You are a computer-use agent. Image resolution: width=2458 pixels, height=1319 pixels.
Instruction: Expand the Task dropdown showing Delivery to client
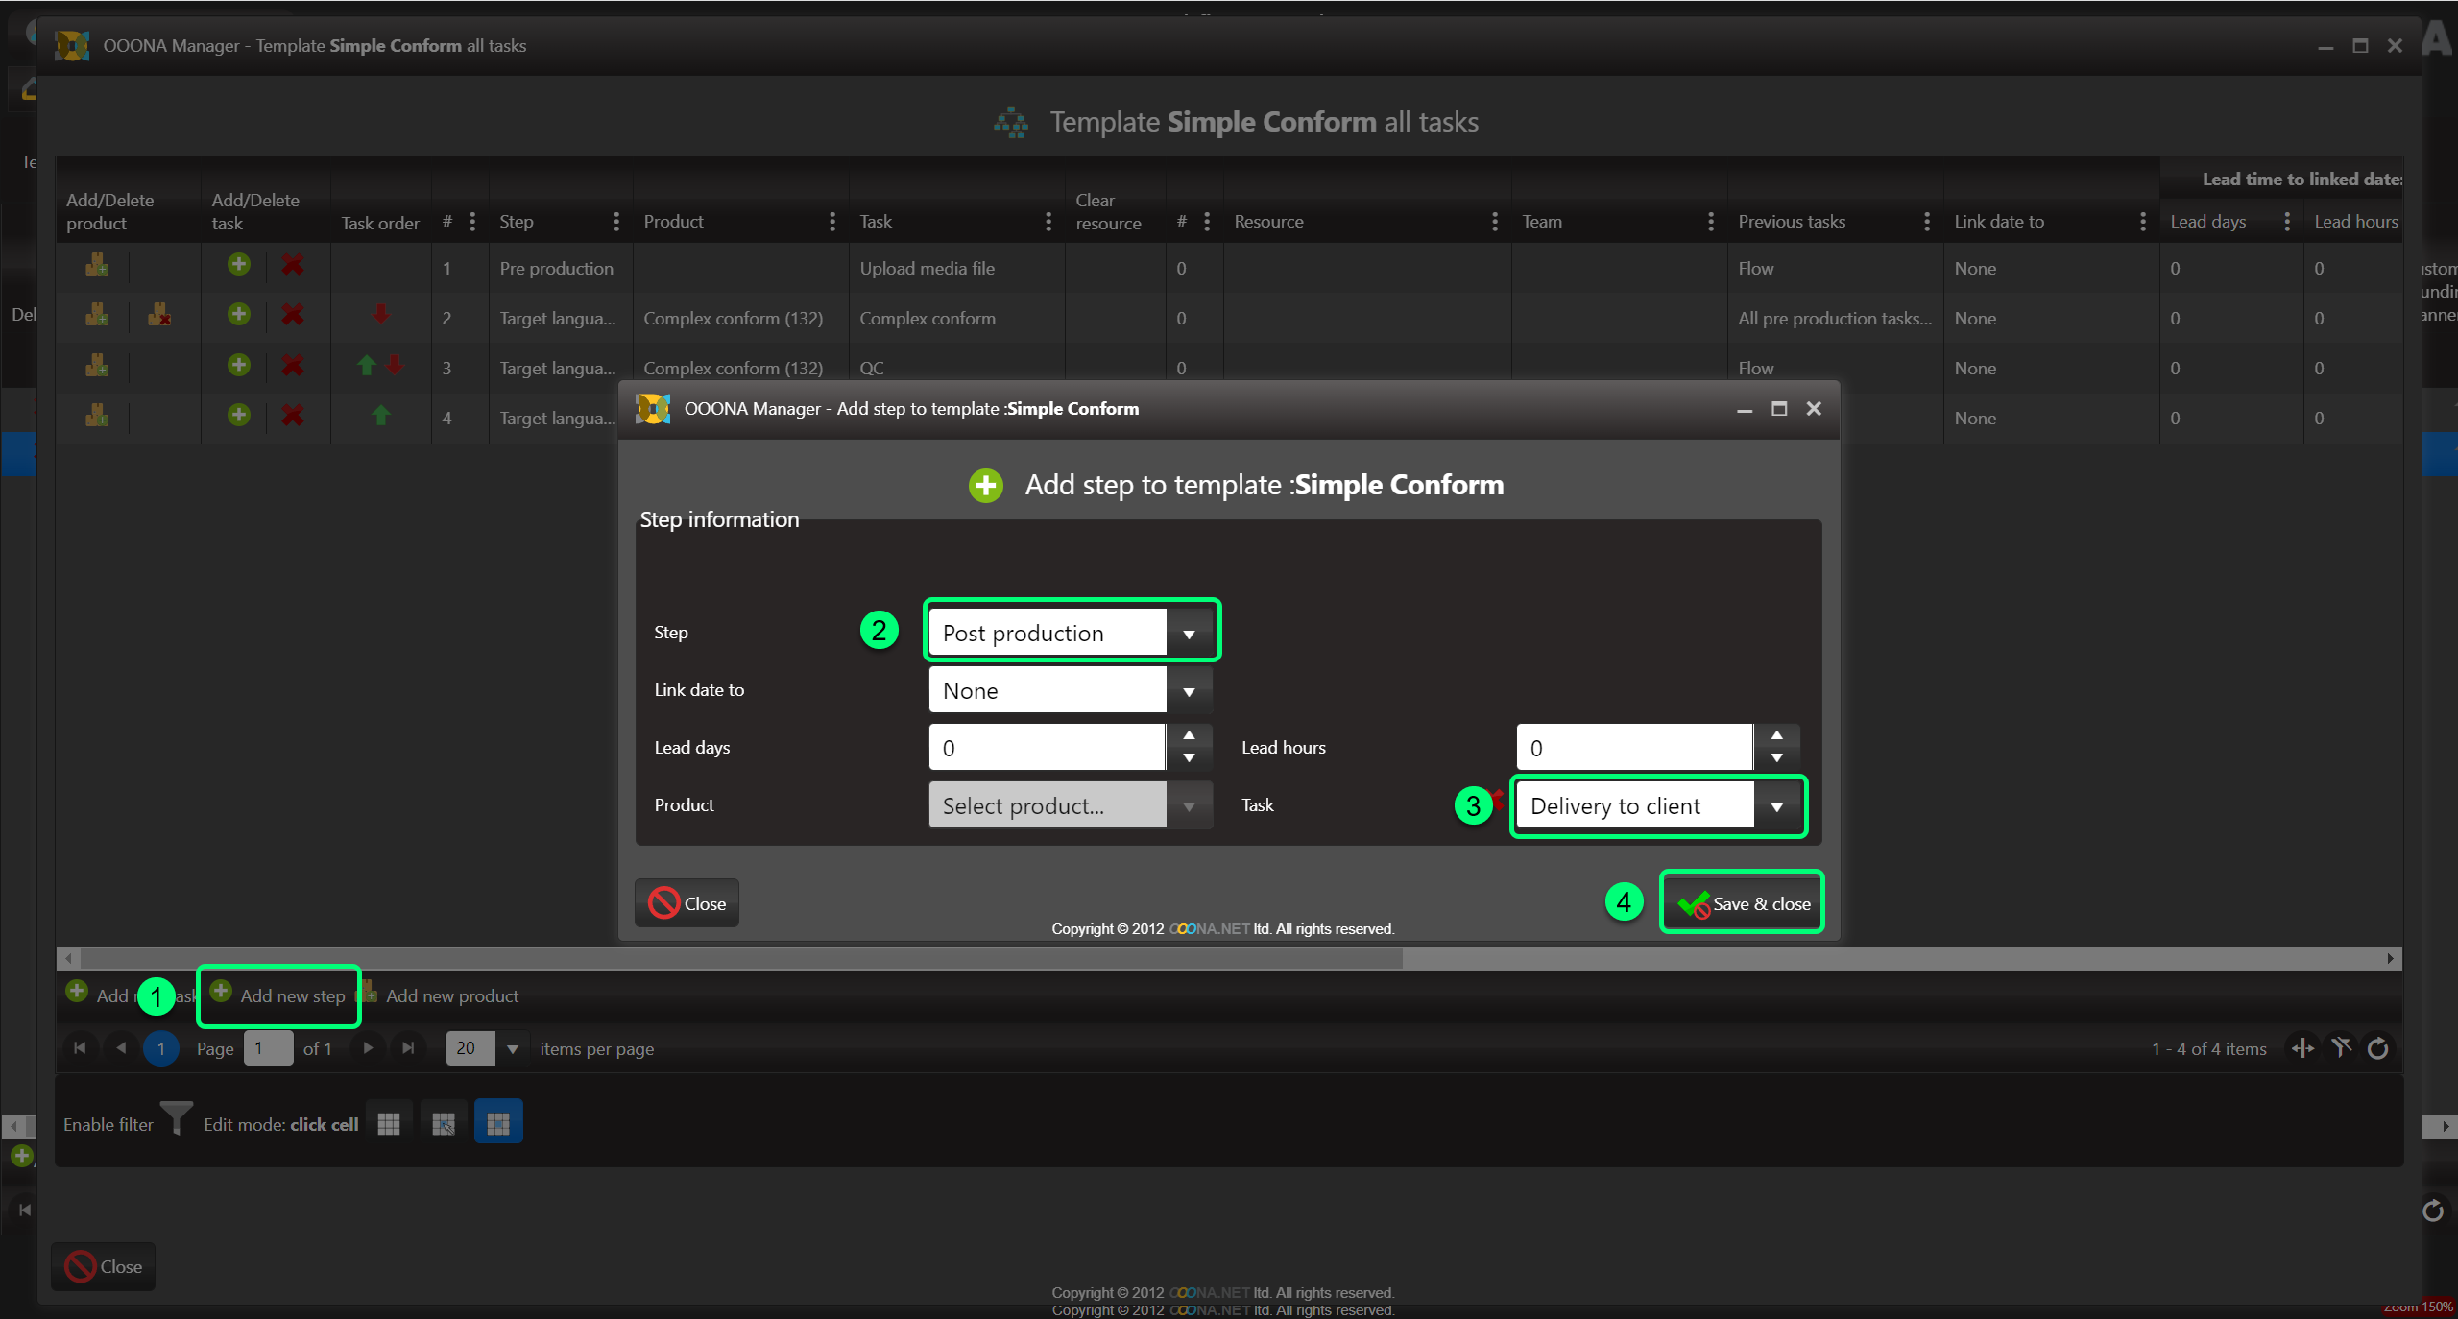coord(1776,806)
